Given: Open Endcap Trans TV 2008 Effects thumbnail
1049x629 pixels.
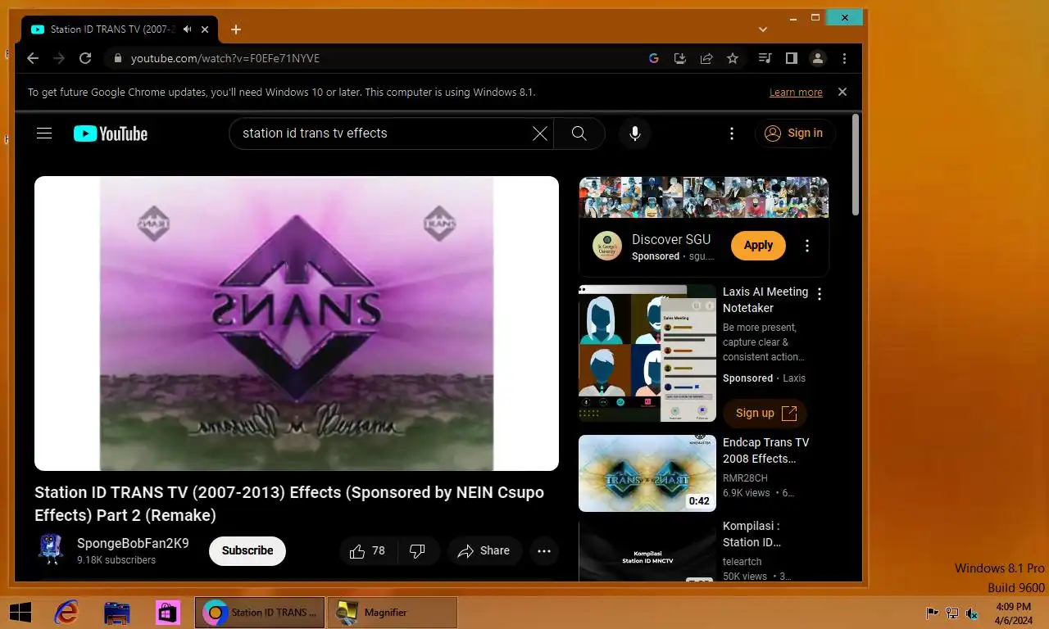Looking at the screenshot, I should pos(647,473).
